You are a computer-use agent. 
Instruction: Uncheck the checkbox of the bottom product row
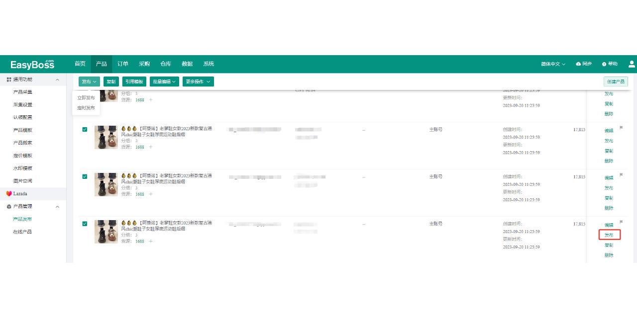pos(85,224)
